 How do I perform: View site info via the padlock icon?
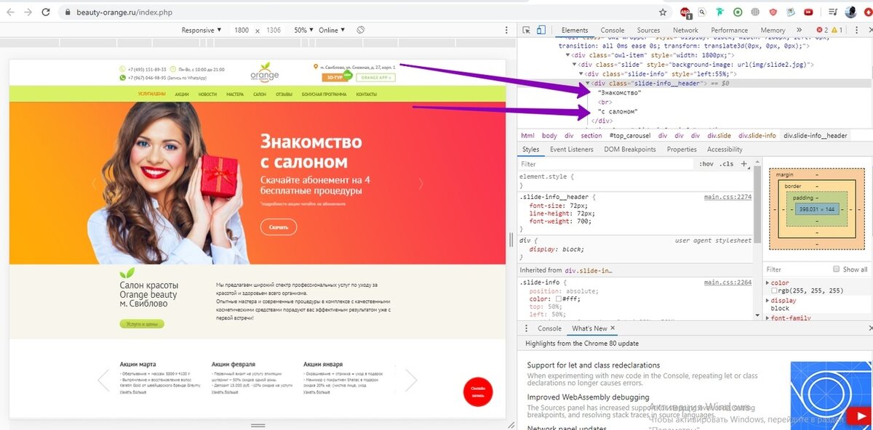coord(69,12)
